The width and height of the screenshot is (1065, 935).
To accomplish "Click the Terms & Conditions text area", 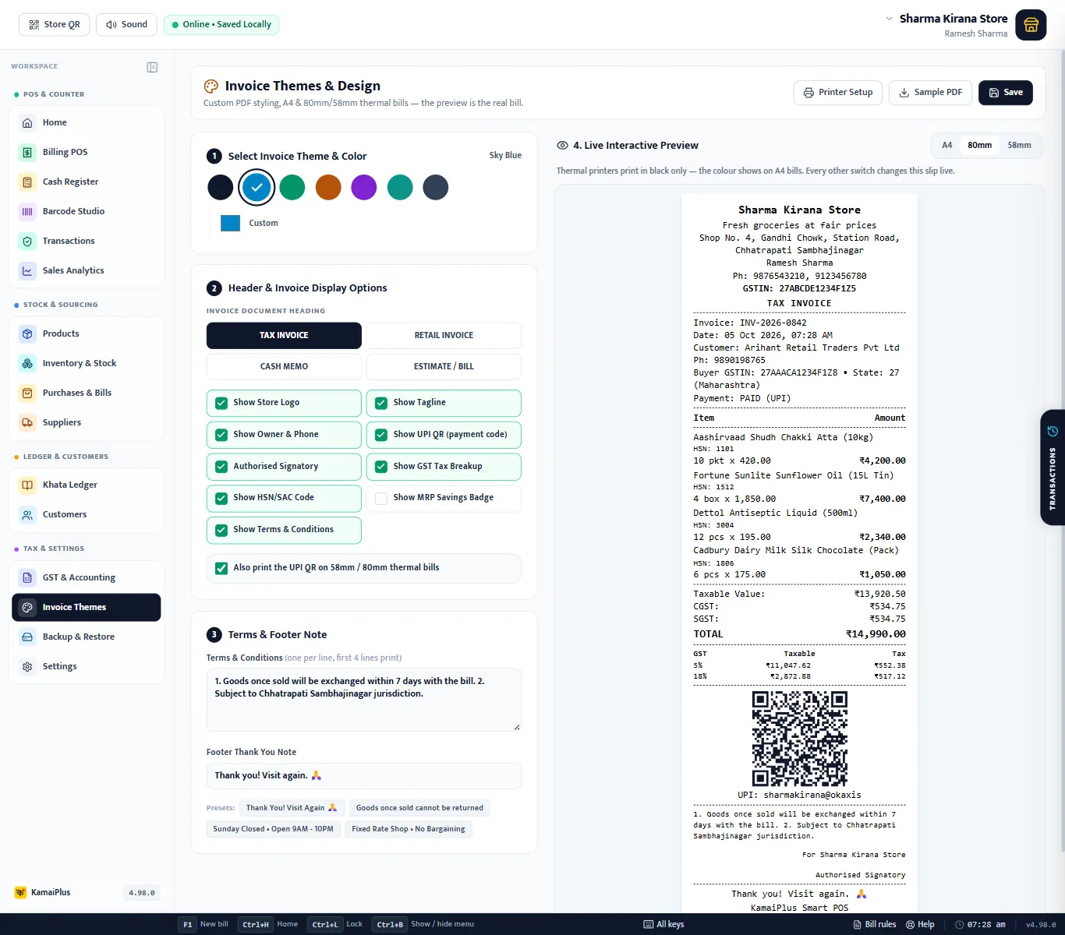I will pos(364,700).
